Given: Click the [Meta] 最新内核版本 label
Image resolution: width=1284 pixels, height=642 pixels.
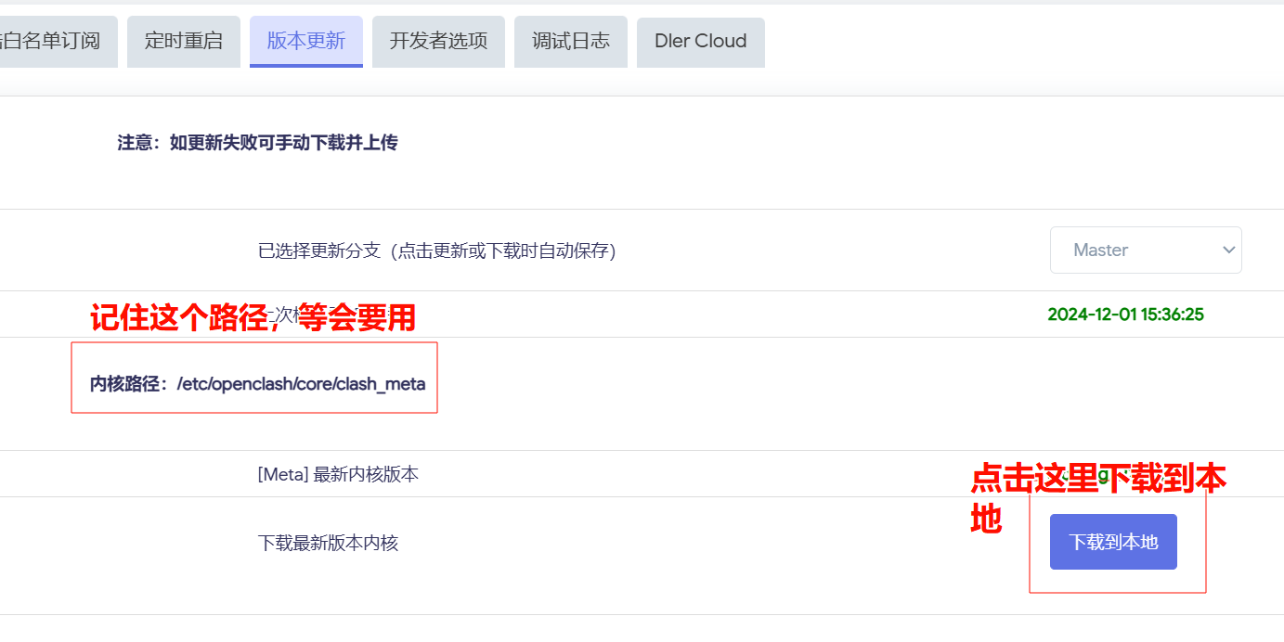Looking at the screenshot, I should (x=338, y=474).
